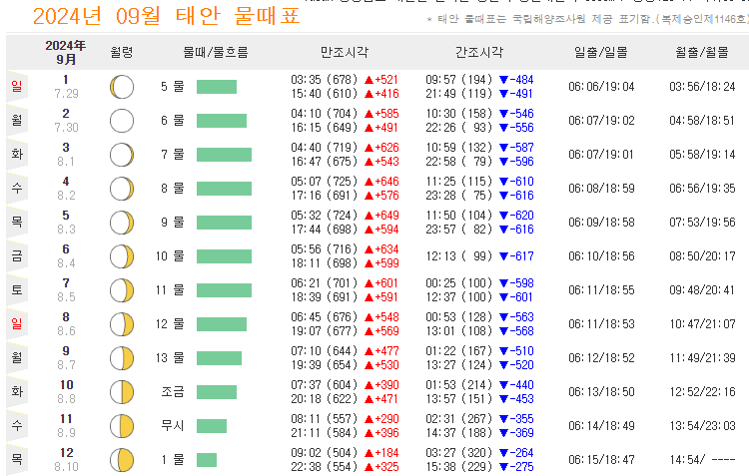Click the moon phase icon for September 6
This screenshot has height=476, width=749.
point(122,256)
